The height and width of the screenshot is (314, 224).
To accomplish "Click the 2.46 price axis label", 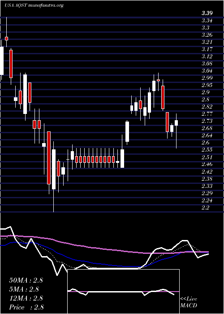I will tap(207, 165).
